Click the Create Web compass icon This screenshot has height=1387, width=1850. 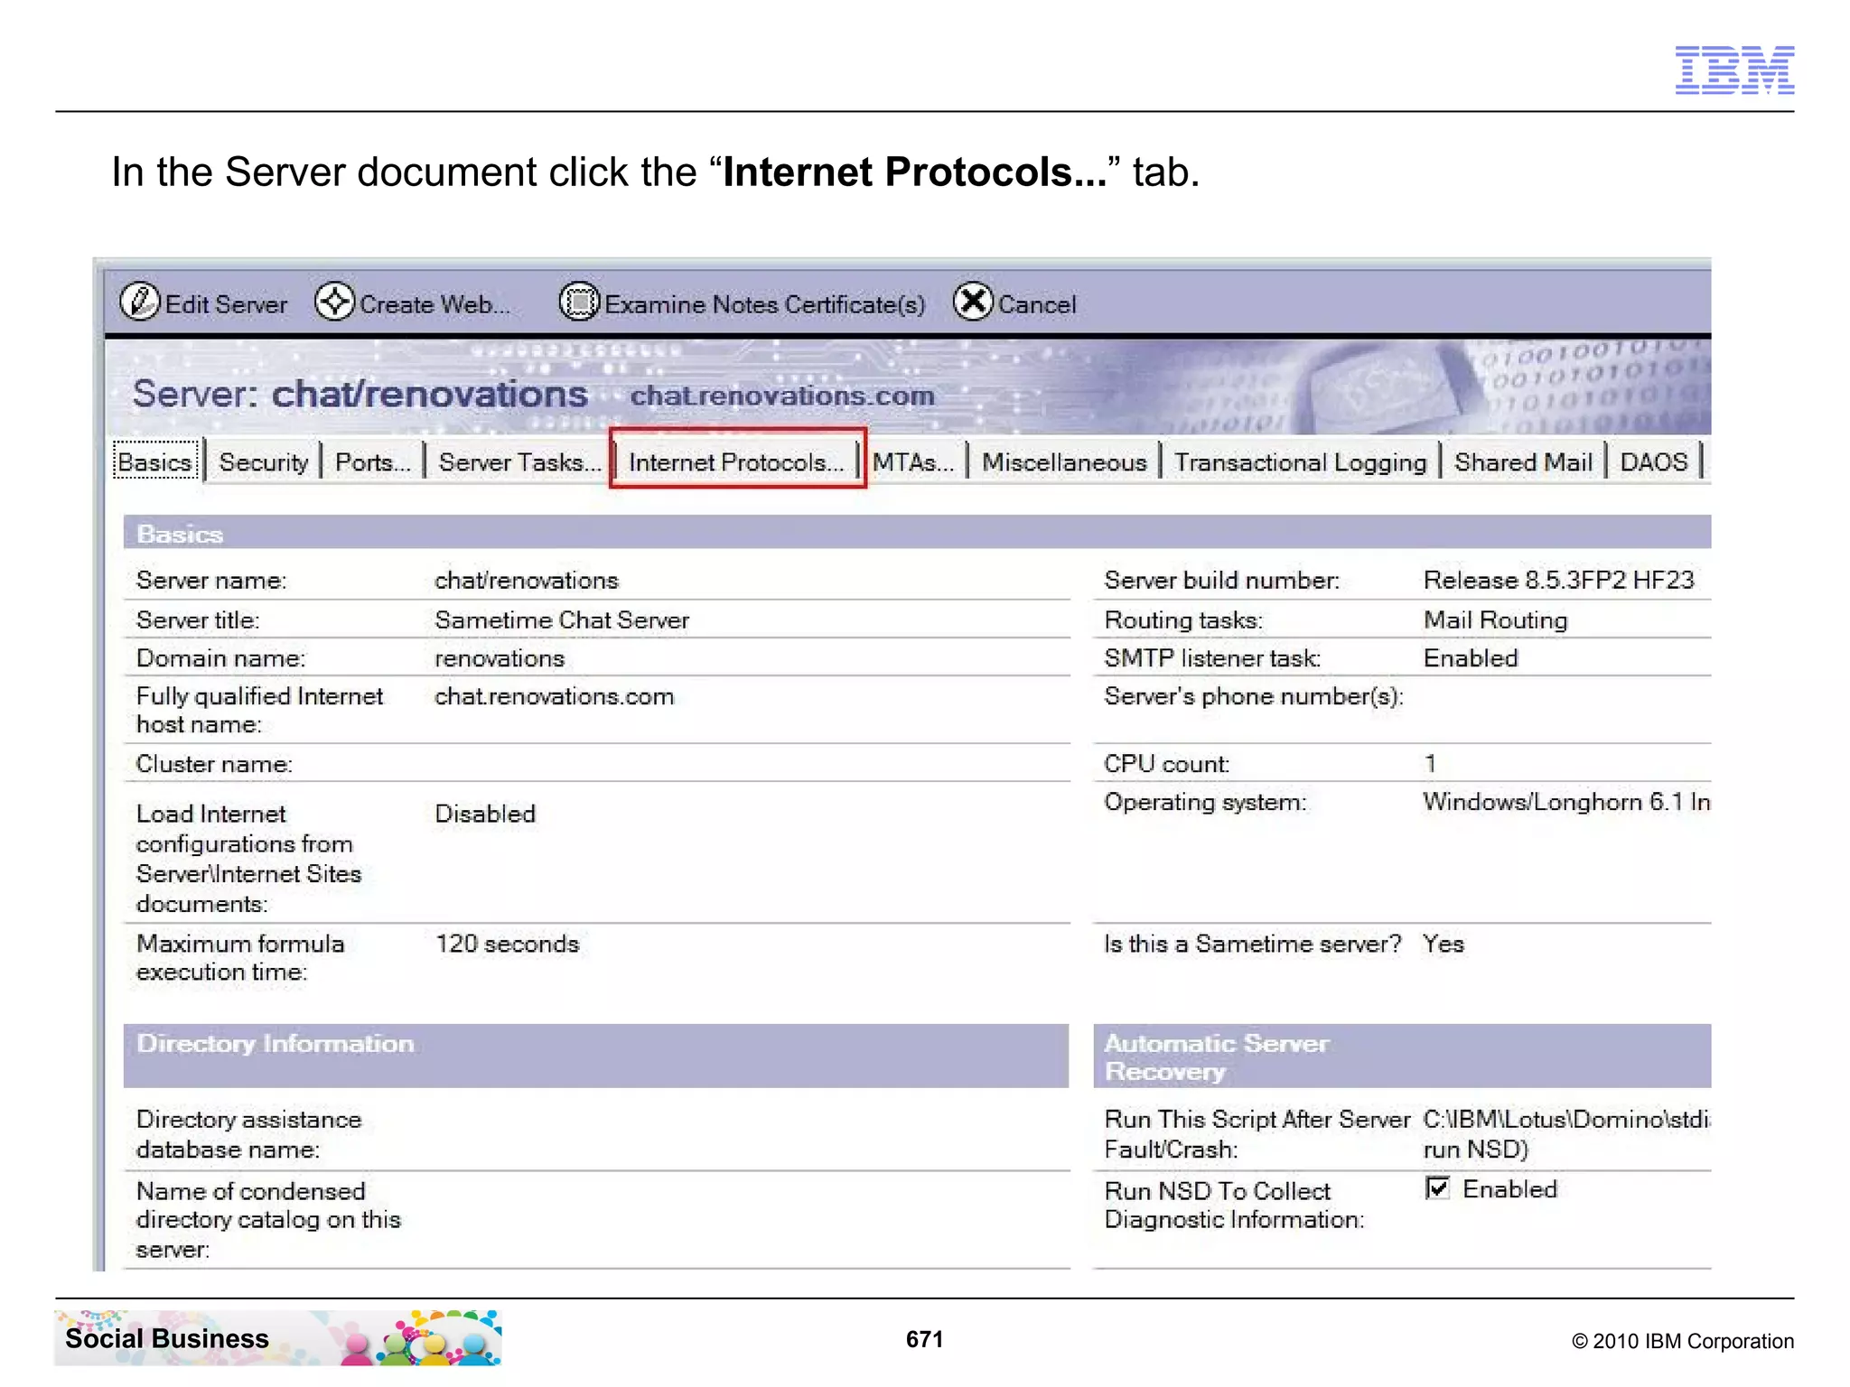point(335,303)
